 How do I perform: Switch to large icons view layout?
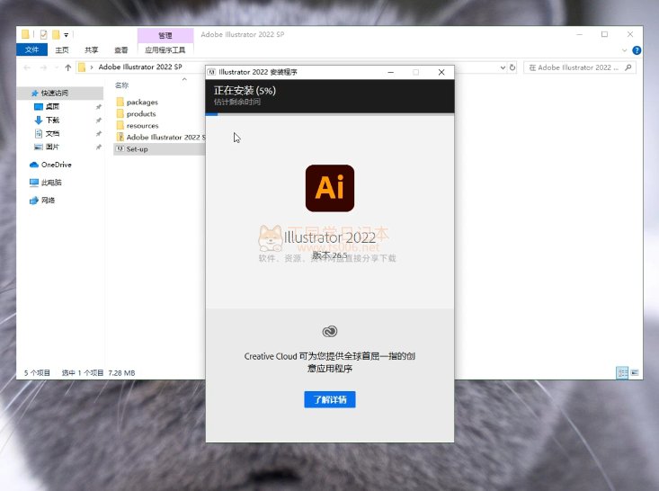click(635, 372)
